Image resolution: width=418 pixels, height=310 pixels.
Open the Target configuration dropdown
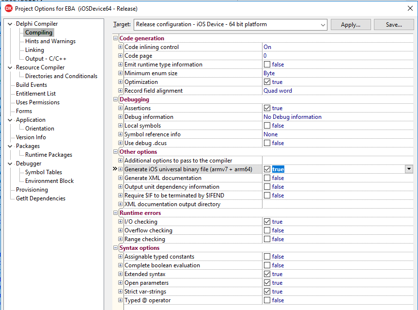pos(323,25)
